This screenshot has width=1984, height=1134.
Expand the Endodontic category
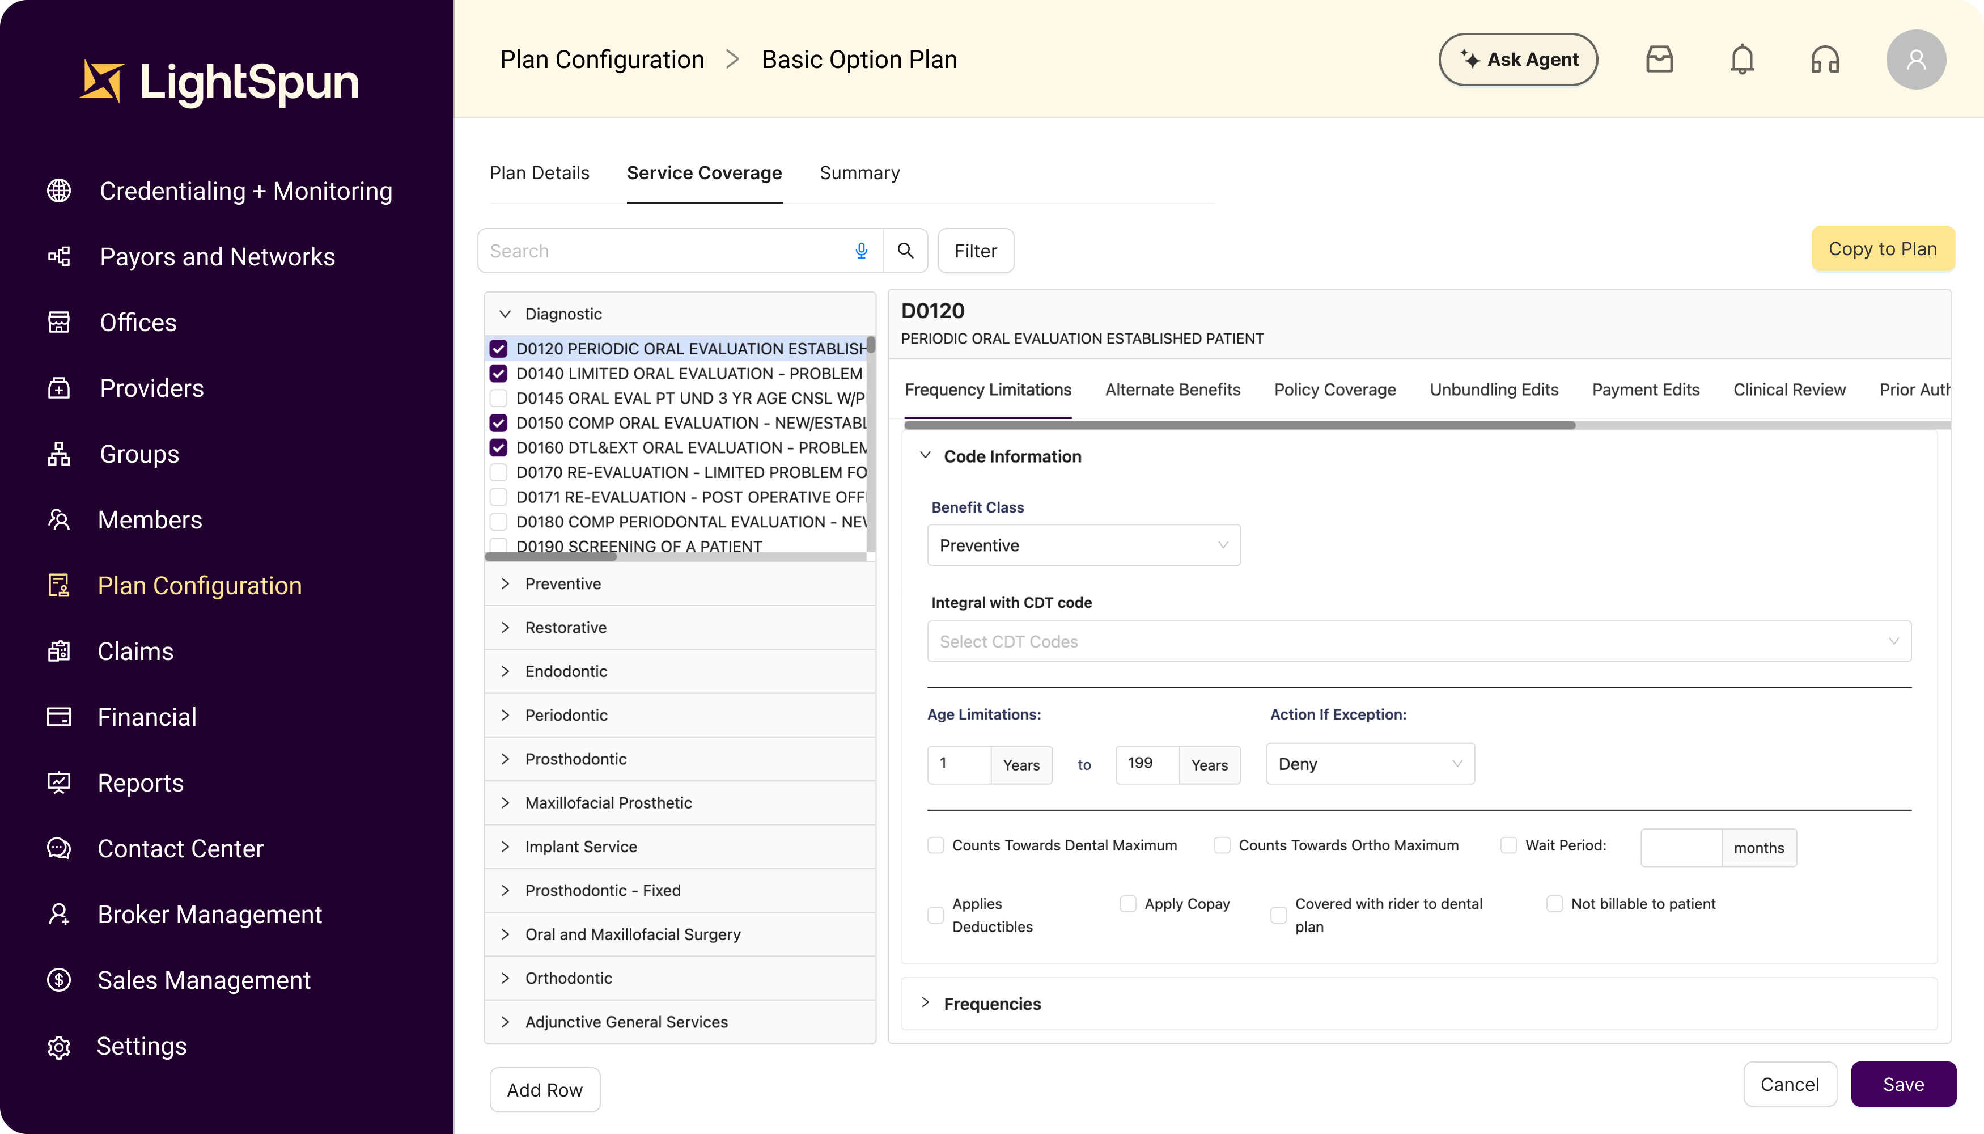[x=679, y=671]
